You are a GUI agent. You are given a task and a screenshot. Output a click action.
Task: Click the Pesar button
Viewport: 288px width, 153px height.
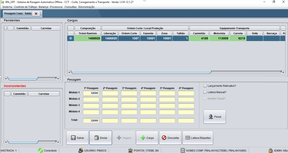214,116
